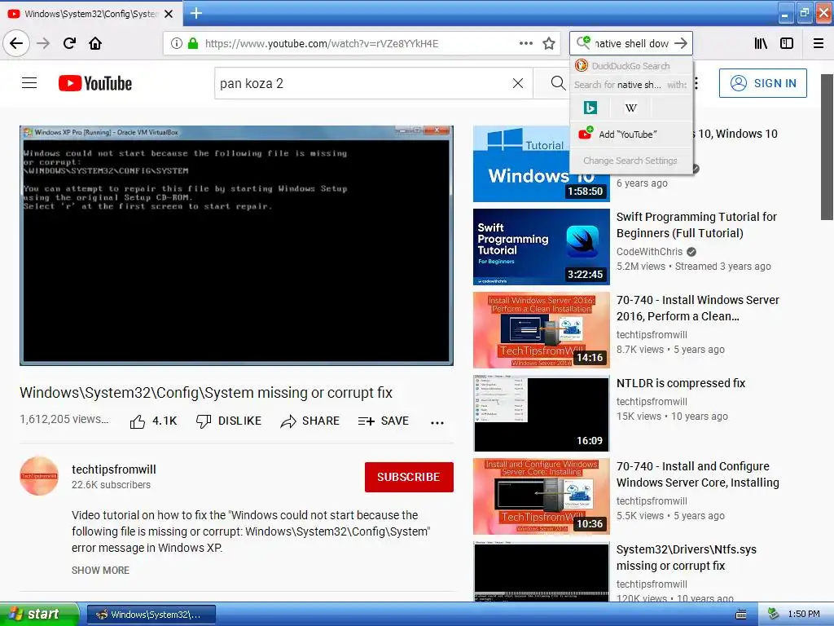Open a new tab with the plus button
This screenshot has height=626, width=834.
196,13
